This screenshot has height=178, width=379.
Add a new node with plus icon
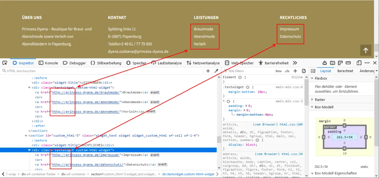(x=208, y=71)
